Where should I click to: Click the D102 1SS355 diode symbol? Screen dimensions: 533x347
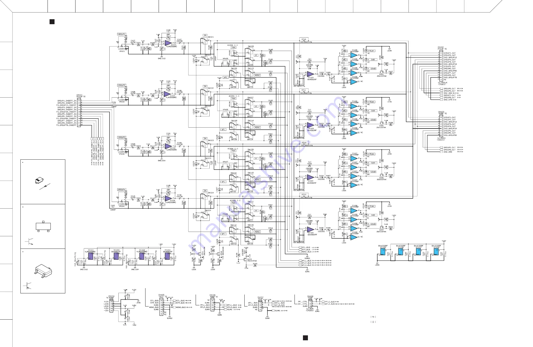coord(321,74)
